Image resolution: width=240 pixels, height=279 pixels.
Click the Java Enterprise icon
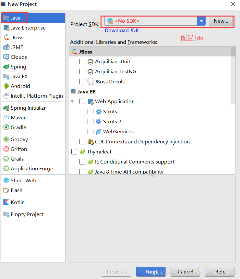click(x=6, y=28)
